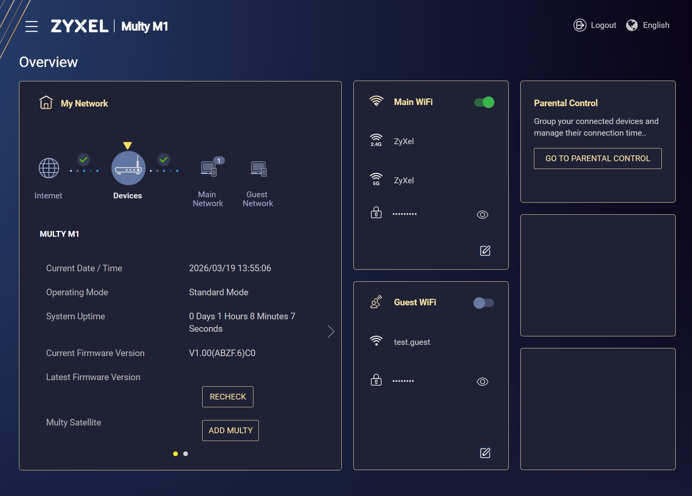This screenshot has width=692, height=496.
Task: Enable the Guest WiFi toggle
Action: coord(484,303)
